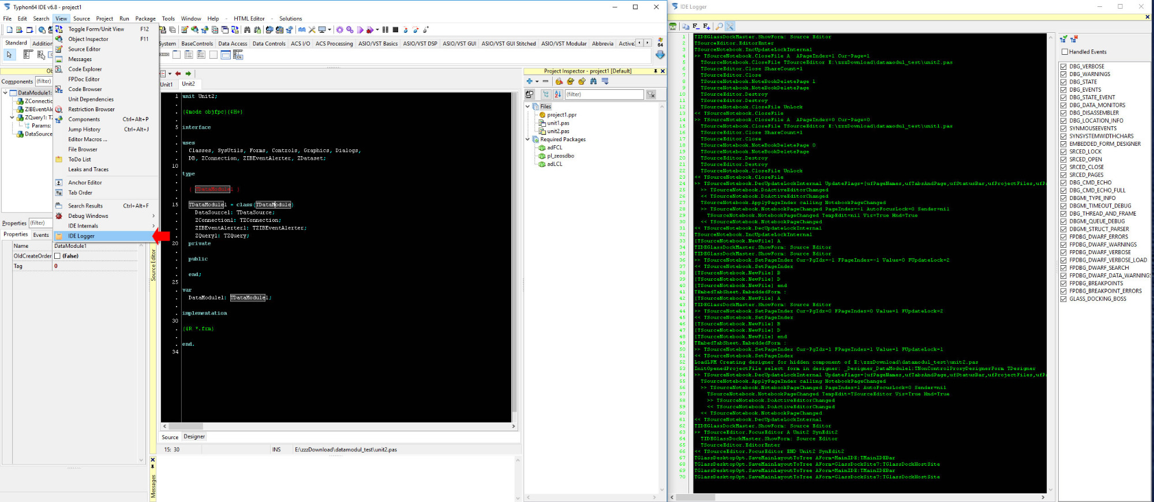Collapse the Required Packages node
1154x502 pixels.
pyautogui.click(x=527, y=139)
